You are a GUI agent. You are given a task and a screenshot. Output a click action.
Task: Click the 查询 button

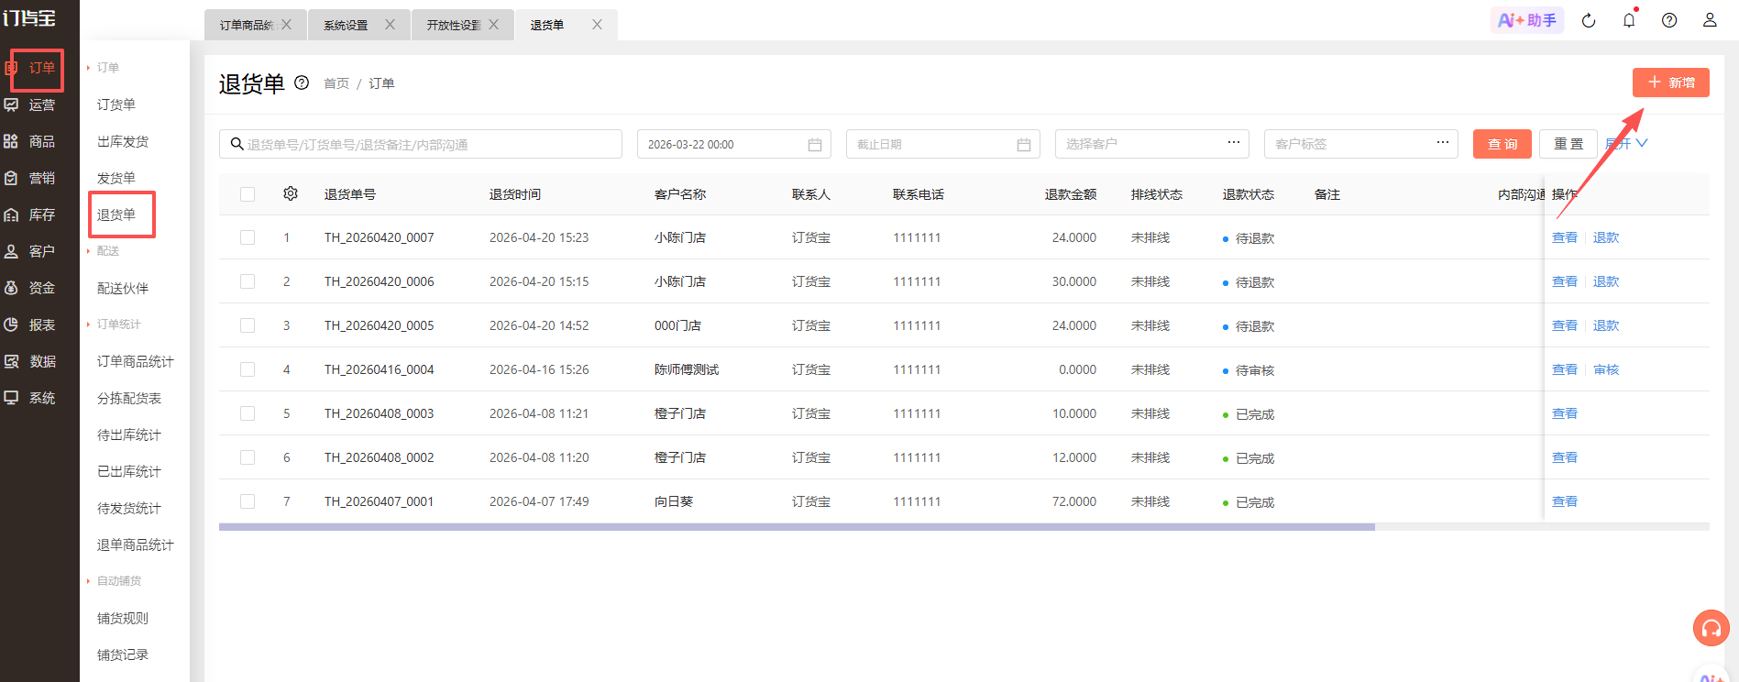point(1502,144)
